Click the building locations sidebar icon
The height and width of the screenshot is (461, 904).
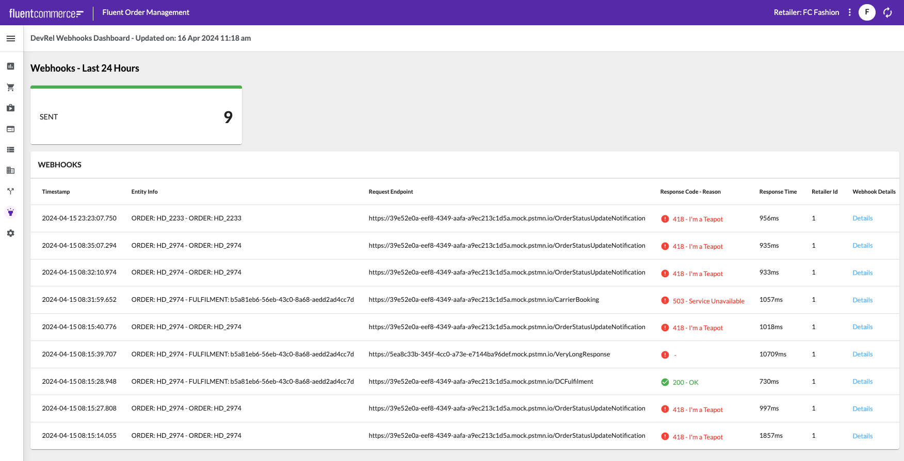coord(11,170)
